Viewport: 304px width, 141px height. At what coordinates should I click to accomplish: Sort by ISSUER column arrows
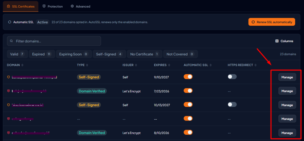coord(136,65)
